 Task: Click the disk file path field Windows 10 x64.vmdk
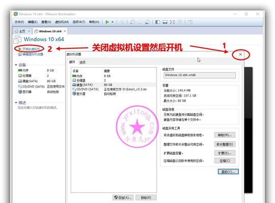(x=200, y=75)
